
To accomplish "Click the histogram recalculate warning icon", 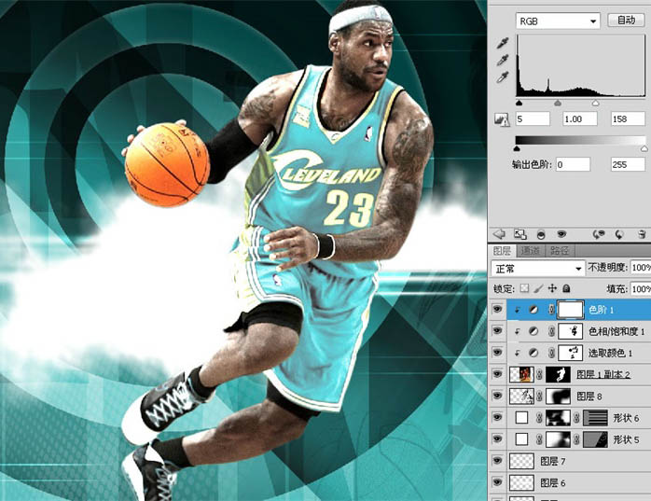I will click(x=502, y=119).
